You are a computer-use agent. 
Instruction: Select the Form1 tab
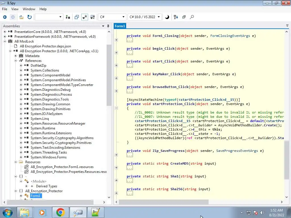click(x=120, y=26)
